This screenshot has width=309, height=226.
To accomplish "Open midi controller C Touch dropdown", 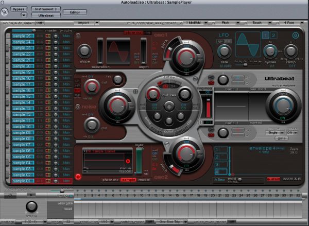I will 260,23.
